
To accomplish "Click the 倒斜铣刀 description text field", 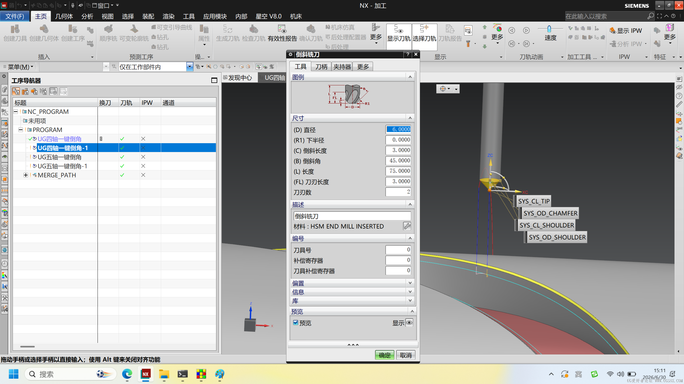I will point(352,216).
